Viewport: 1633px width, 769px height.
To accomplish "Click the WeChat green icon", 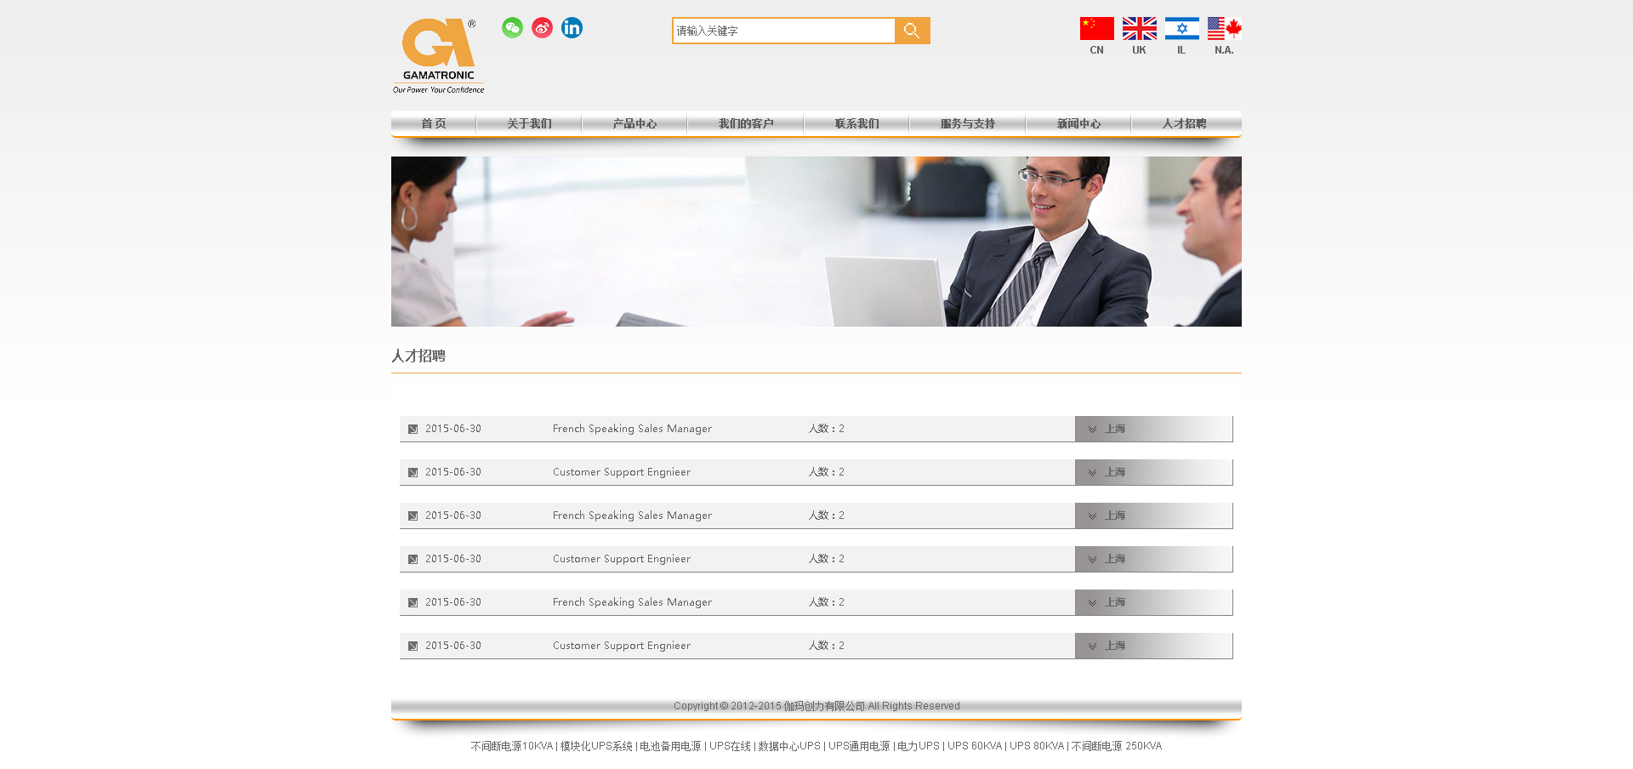I will tap(512, 28).
